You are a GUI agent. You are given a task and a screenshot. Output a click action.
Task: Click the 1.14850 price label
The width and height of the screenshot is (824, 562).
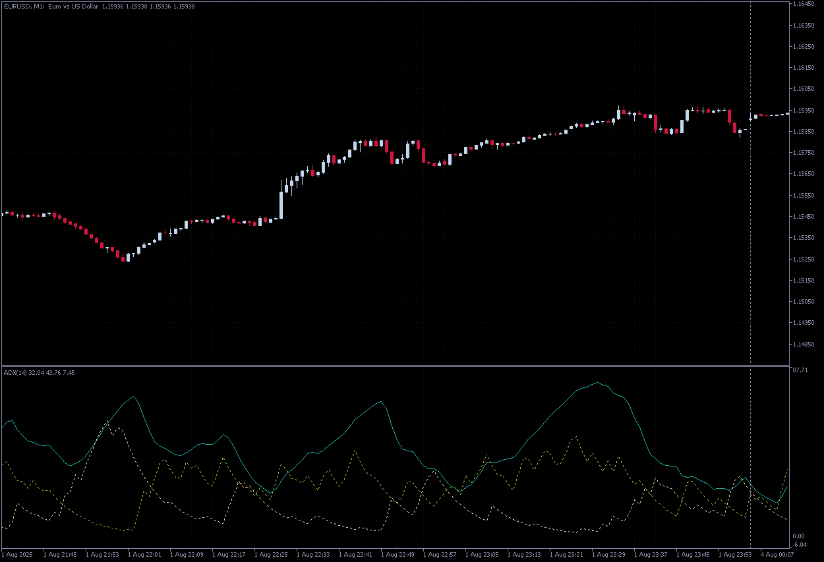point(804,344)
